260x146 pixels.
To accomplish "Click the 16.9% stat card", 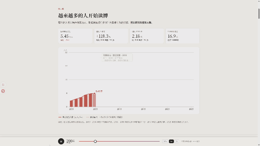I will coord(182,36).
